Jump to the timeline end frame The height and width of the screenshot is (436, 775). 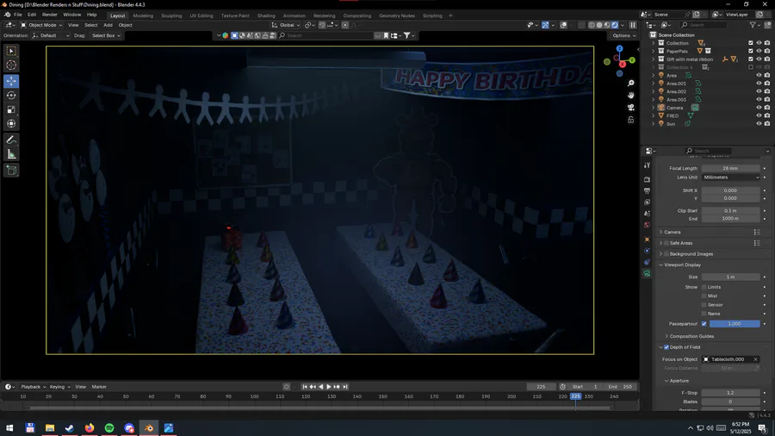point(345,387)
